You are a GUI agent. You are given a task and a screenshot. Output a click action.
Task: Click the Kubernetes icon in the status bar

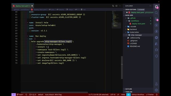tap(129, 95)
